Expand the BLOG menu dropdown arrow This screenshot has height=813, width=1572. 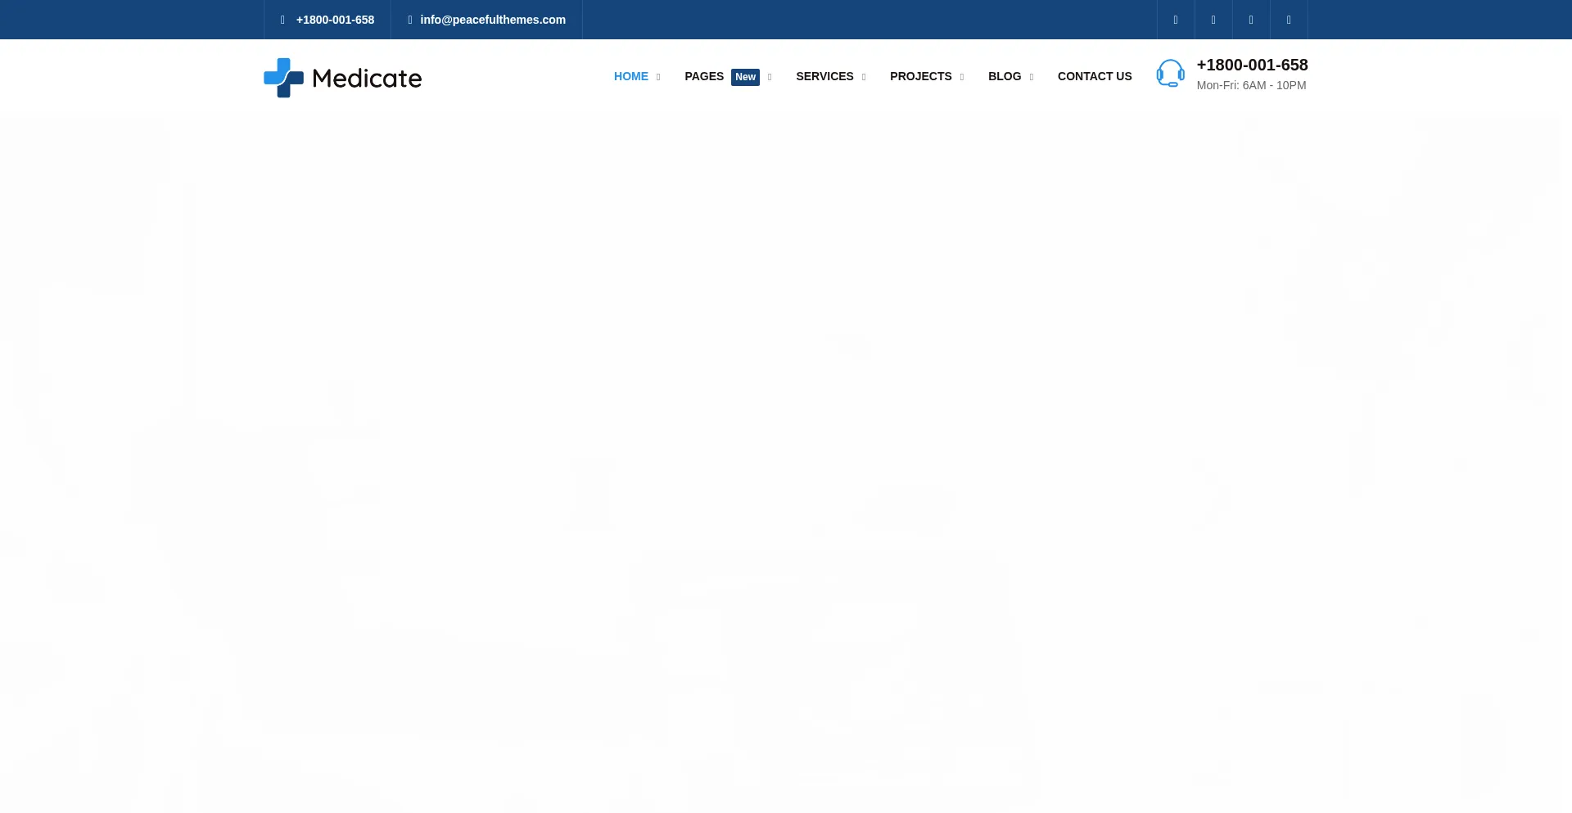point(1032,77)
